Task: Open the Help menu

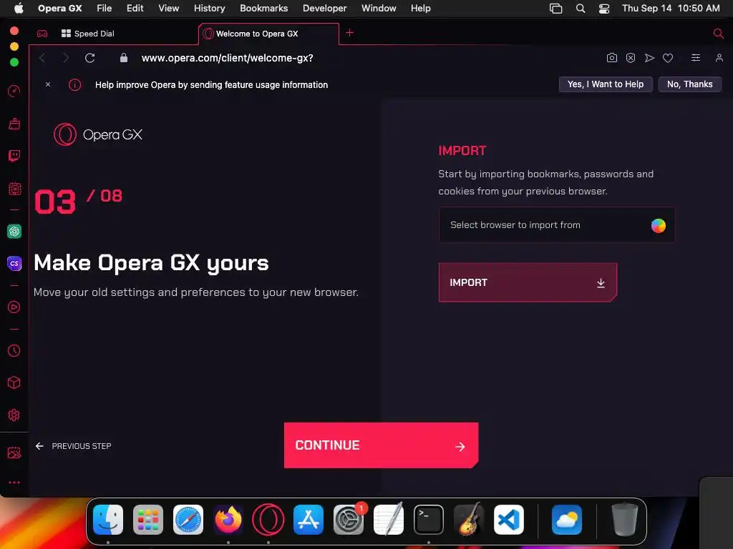Action: coord(420,8)
